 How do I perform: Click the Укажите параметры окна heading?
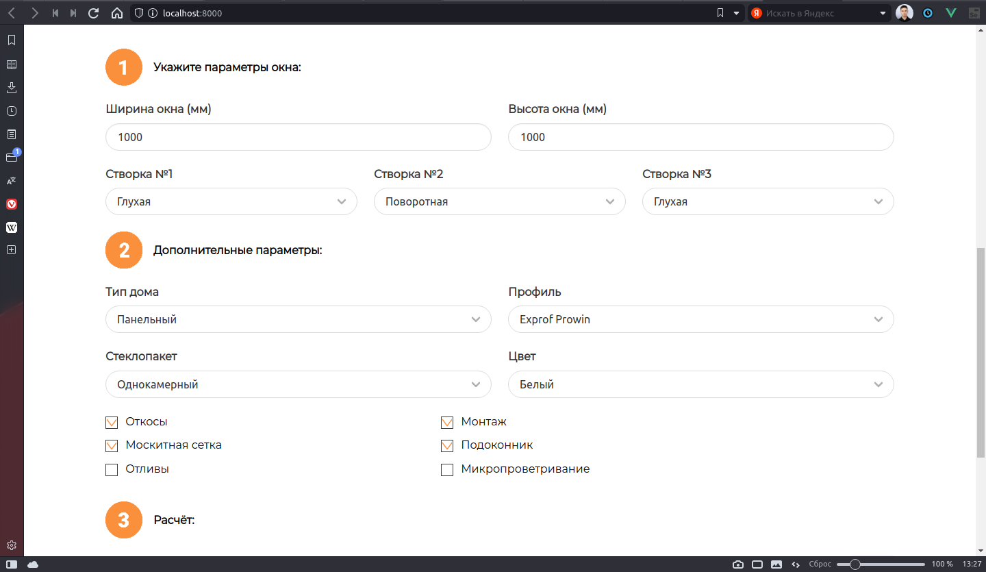(227, 67)
